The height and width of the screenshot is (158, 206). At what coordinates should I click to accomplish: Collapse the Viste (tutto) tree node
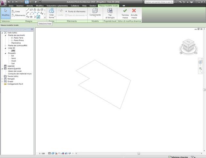tap(2, 33)
